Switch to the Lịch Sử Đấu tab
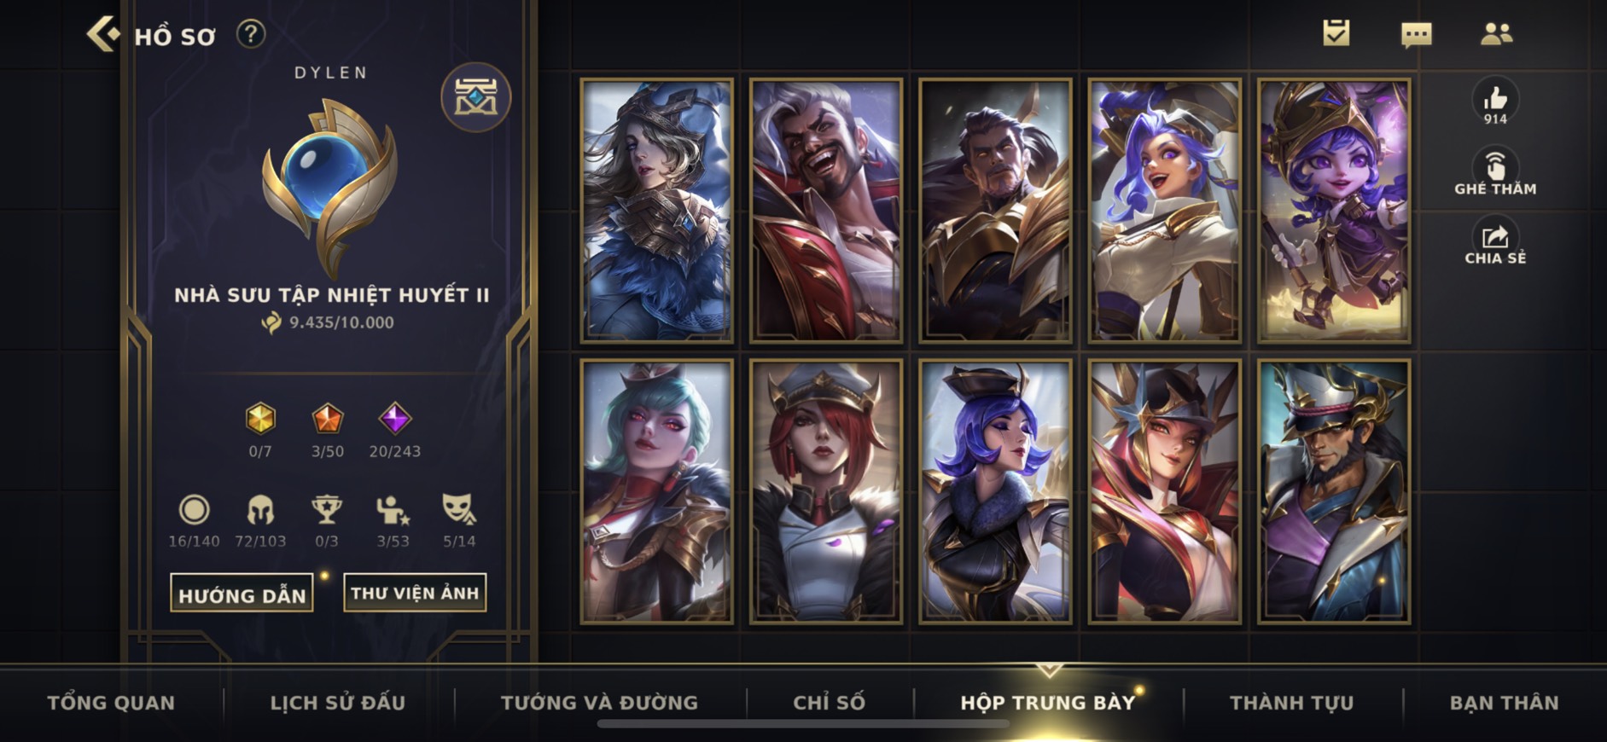This screenshot has width=1607, height=742. click(338, 703)
